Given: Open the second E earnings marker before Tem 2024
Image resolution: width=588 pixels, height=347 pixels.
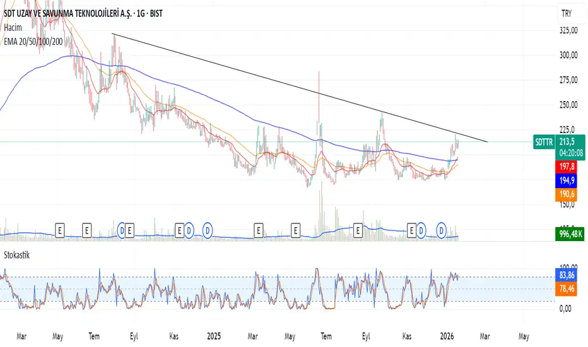Looking at the screenshot, I should 86,230.
